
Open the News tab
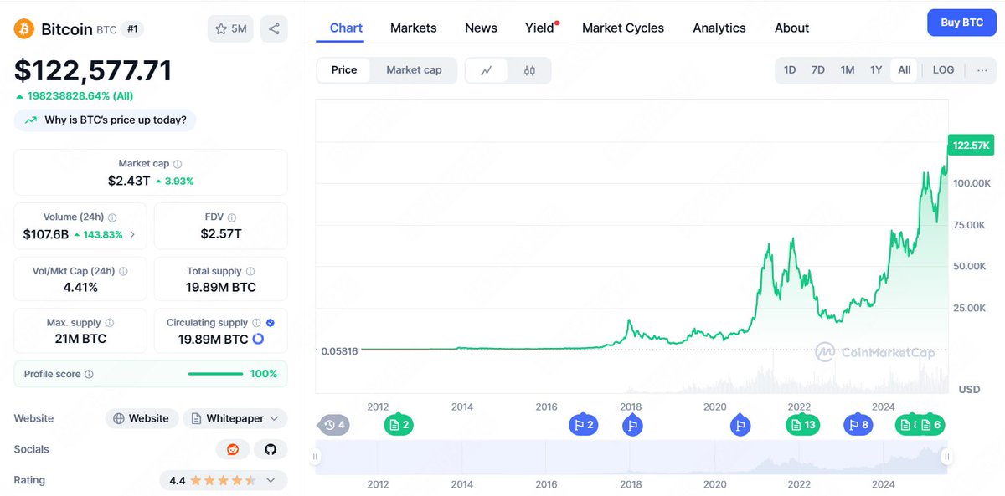481,28
